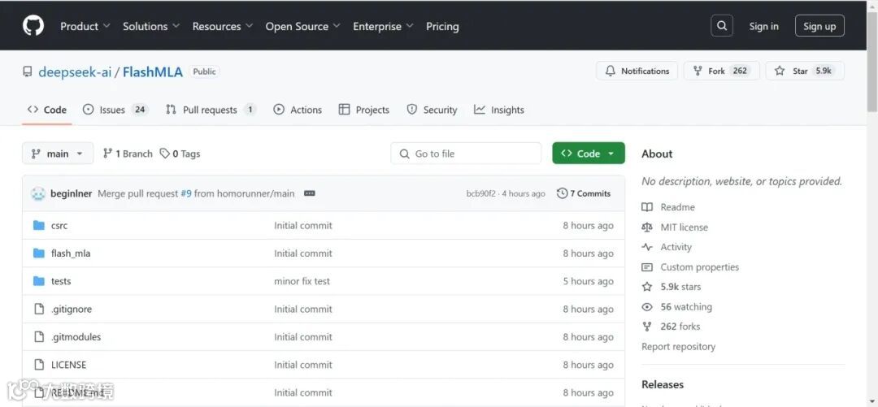878x407 pixels.
Task: Open the deepseek-ai owner link
Action: click(75, 71)
